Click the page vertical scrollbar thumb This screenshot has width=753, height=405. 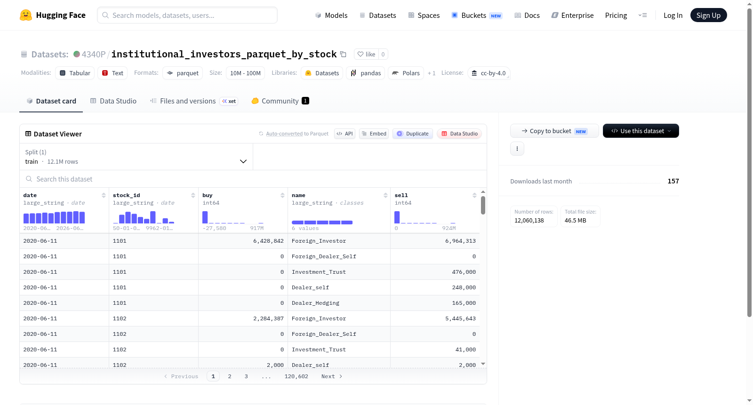tap(749, 162)
